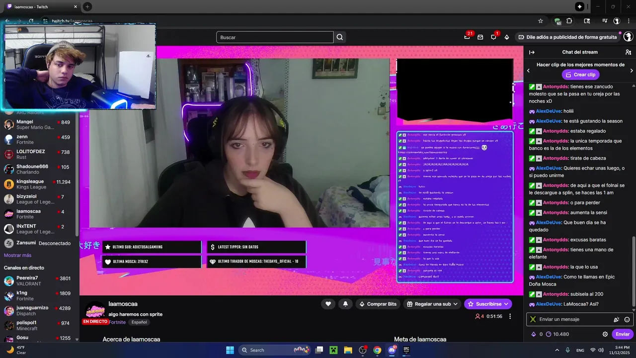Click chat panel scrollbar

(x=633, y=271)
